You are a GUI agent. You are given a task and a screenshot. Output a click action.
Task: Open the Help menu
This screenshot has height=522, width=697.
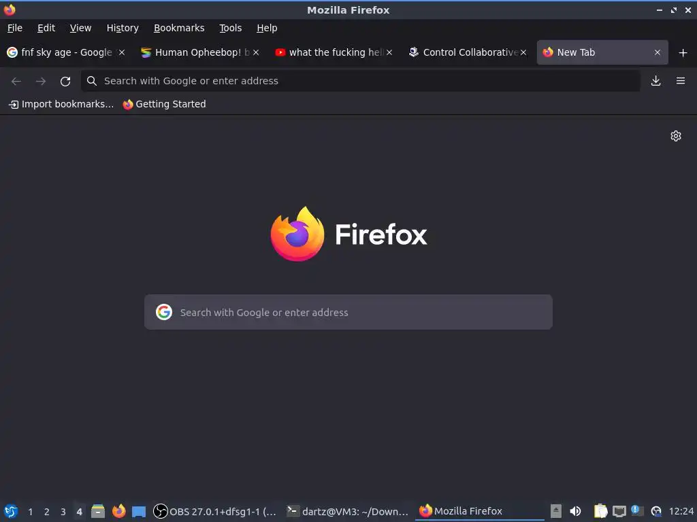267,28
